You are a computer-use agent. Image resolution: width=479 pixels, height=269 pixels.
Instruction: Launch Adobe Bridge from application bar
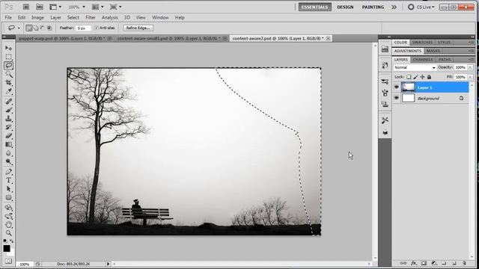[26, 7]
